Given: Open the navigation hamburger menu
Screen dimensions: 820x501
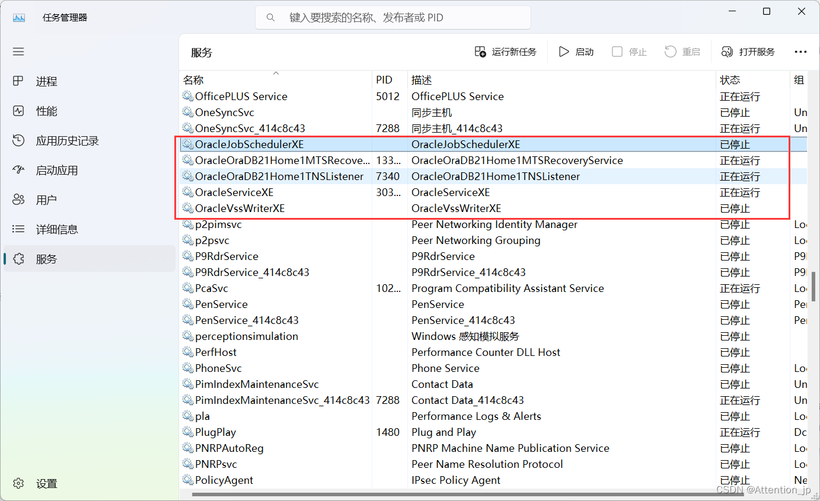Looking at the screenshot, I should (18, 52).
